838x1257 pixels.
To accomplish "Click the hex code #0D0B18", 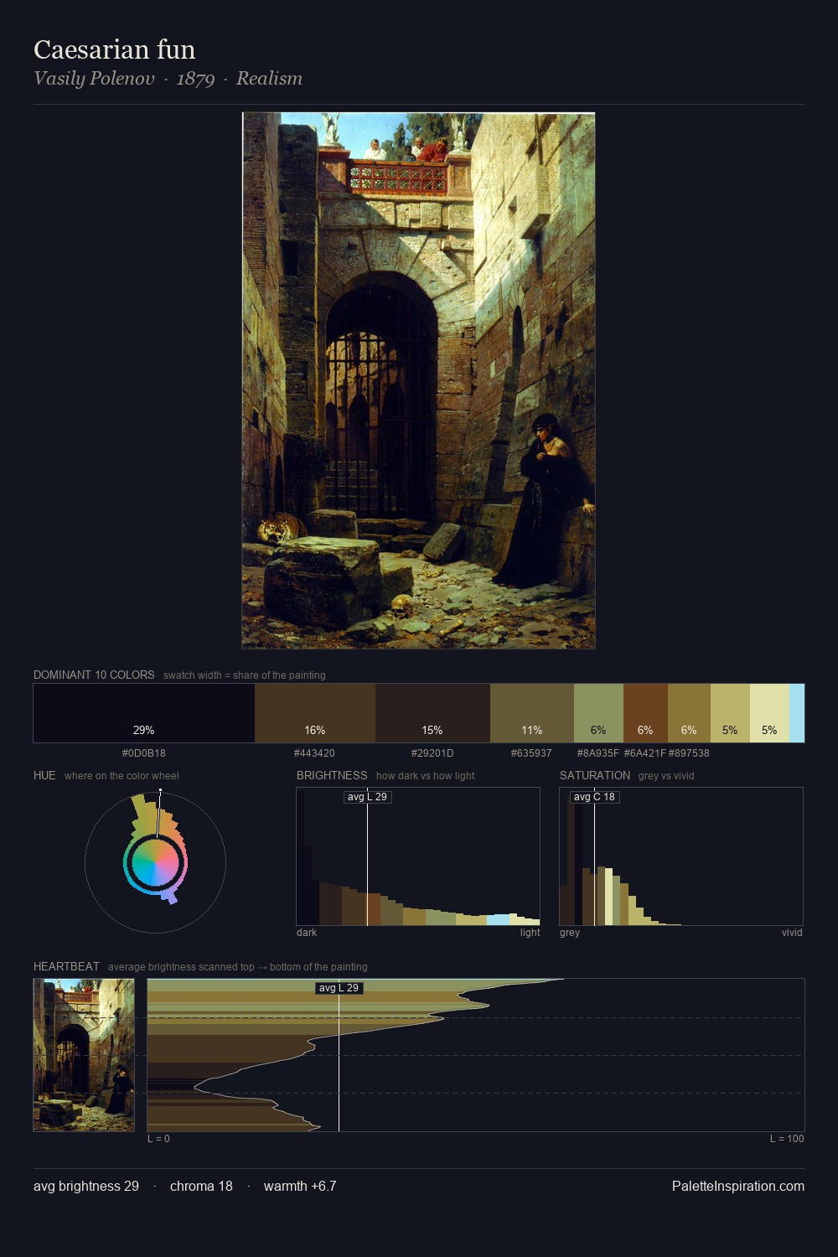I will tap(144, 753).
